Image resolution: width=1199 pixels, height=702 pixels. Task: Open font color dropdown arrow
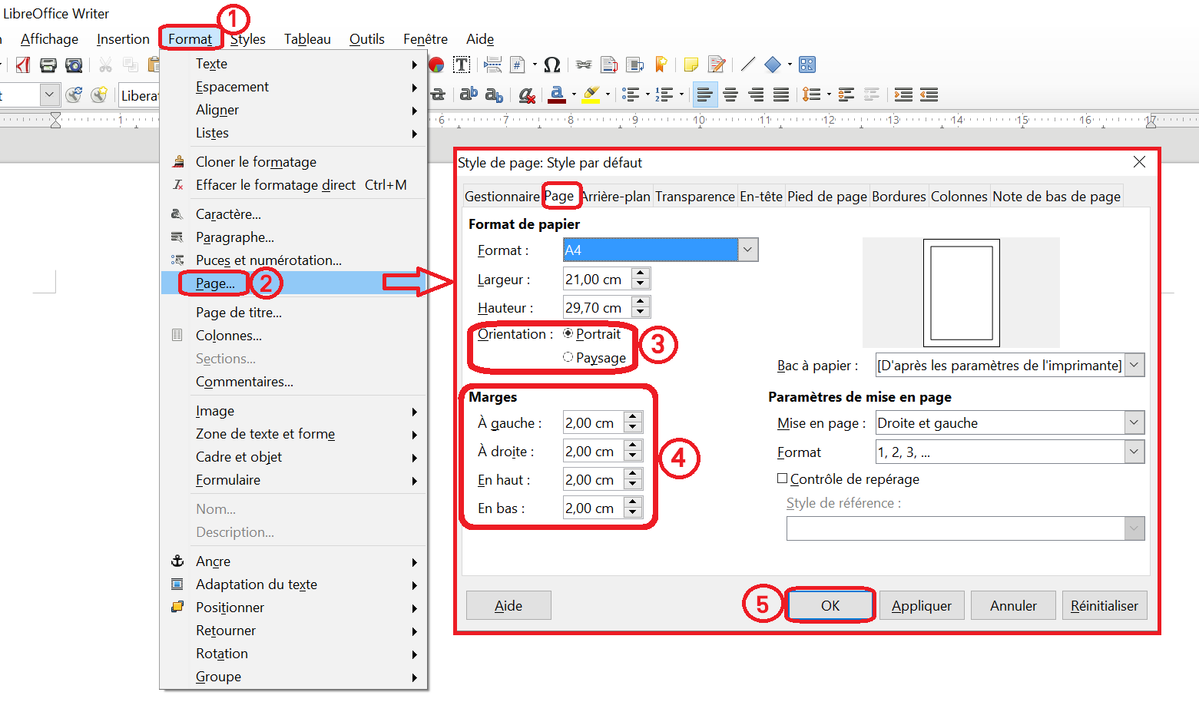tap(574, 94)
